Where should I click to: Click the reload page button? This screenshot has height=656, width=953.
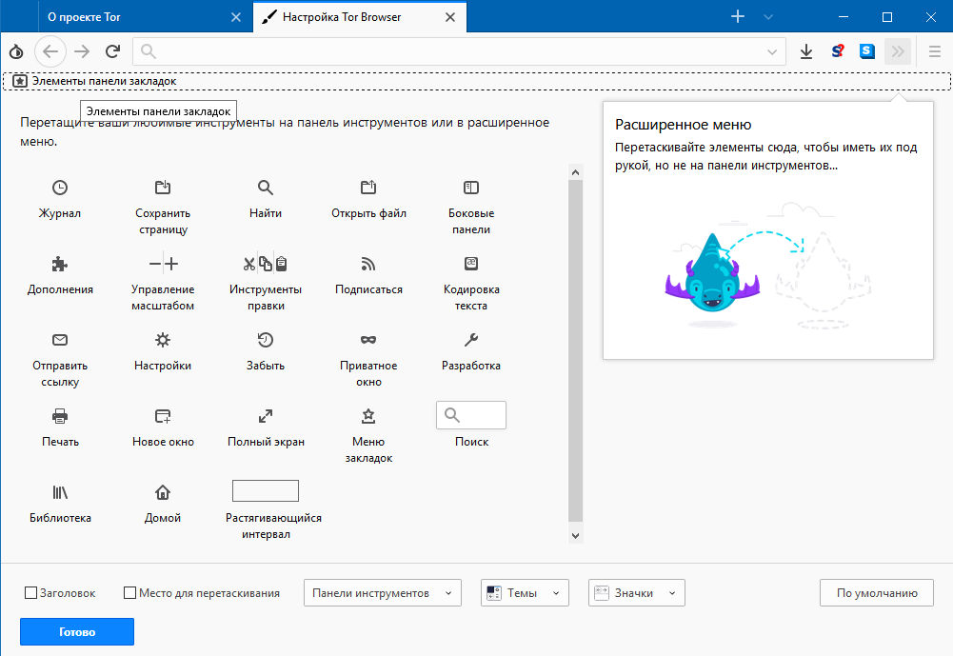tap(112, 51)
